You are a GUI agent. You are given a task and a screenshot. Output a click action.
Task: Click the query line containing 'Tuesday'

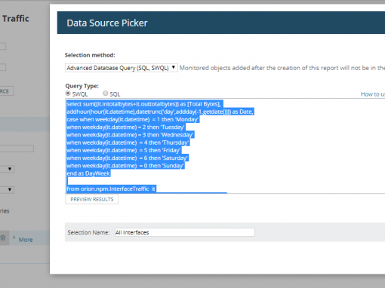coord(126,127)
